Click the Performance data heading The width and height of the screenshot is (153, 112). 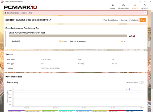tap(14, 77)
